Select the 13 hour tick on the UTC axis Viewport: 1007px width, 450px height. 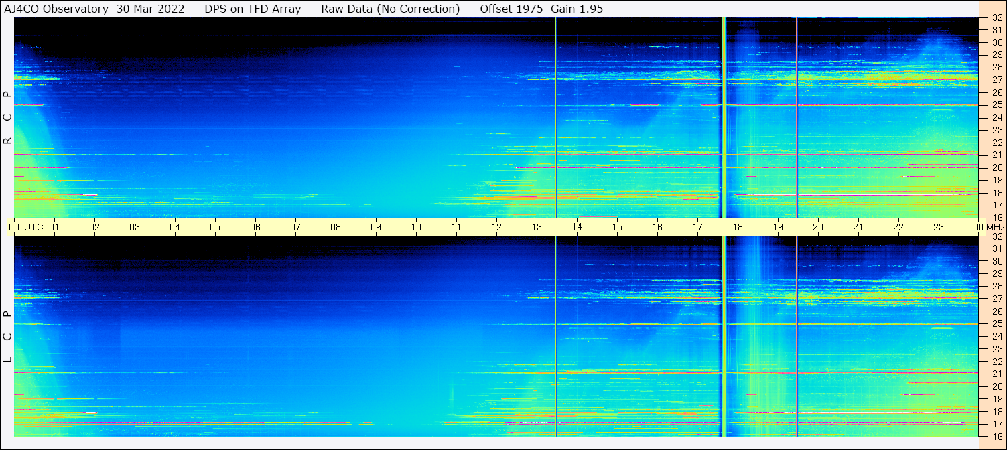pyautogui.click(x=537, y=227)
